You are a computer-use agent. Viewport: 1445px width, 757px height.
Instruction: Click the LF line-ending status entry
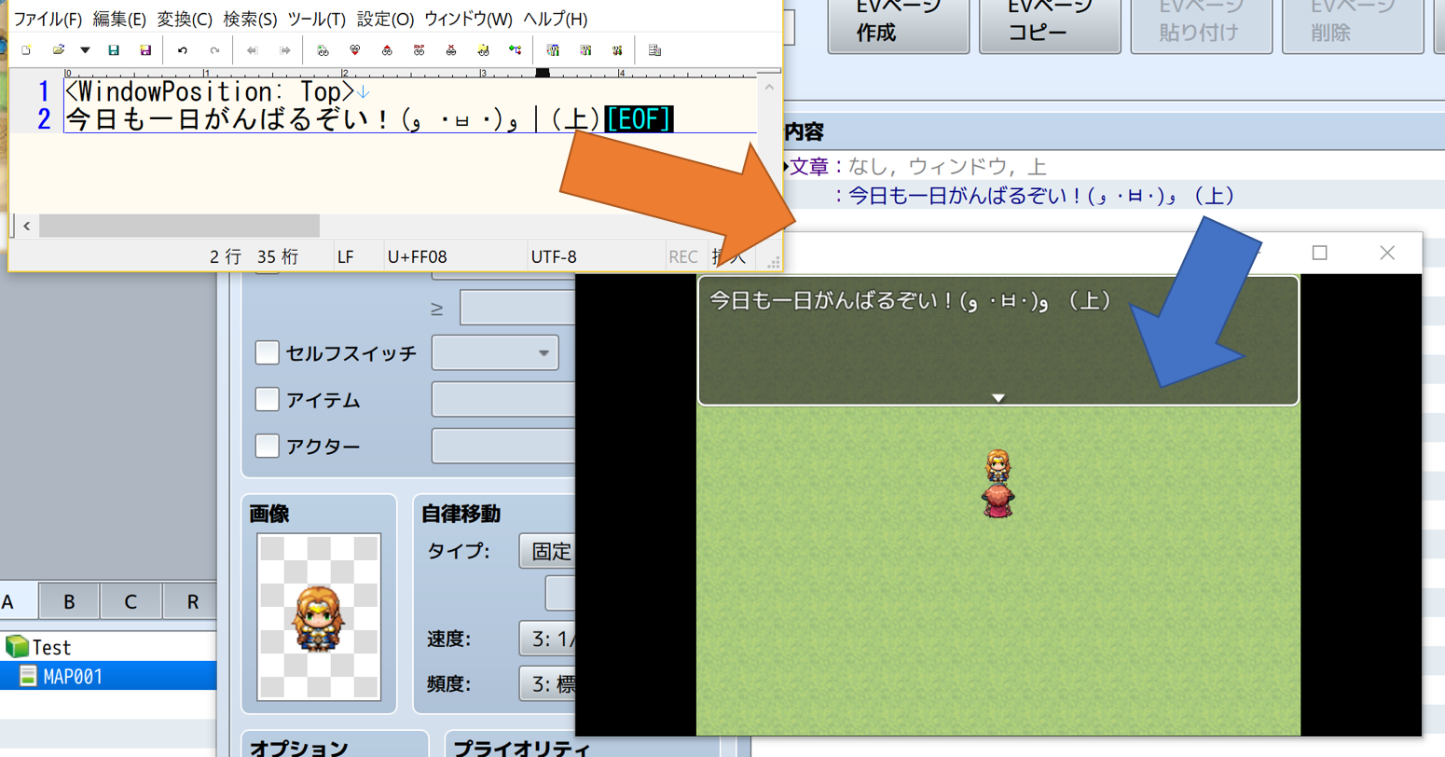(346, 256)
